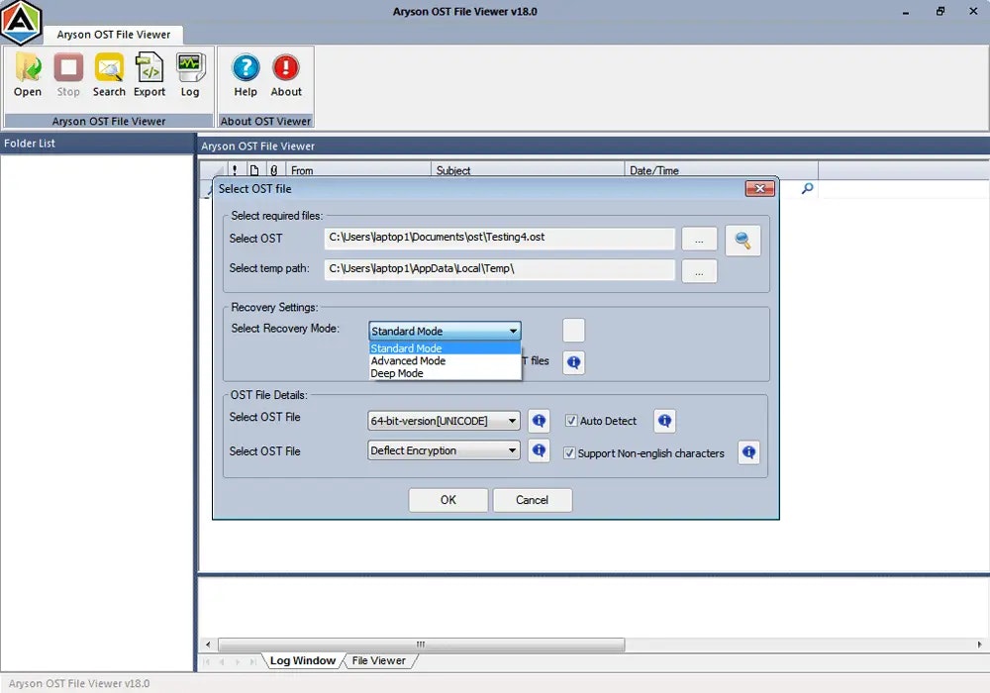This screenshot has width=990, height=693.
Task: Open the Select Recovery Mode combo box
Action: click(x=445, y=331)
